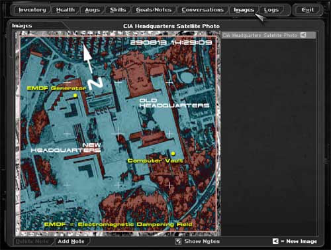331x250 pixels.
Task: Open Goals/Notes tab
Action: 154,10
